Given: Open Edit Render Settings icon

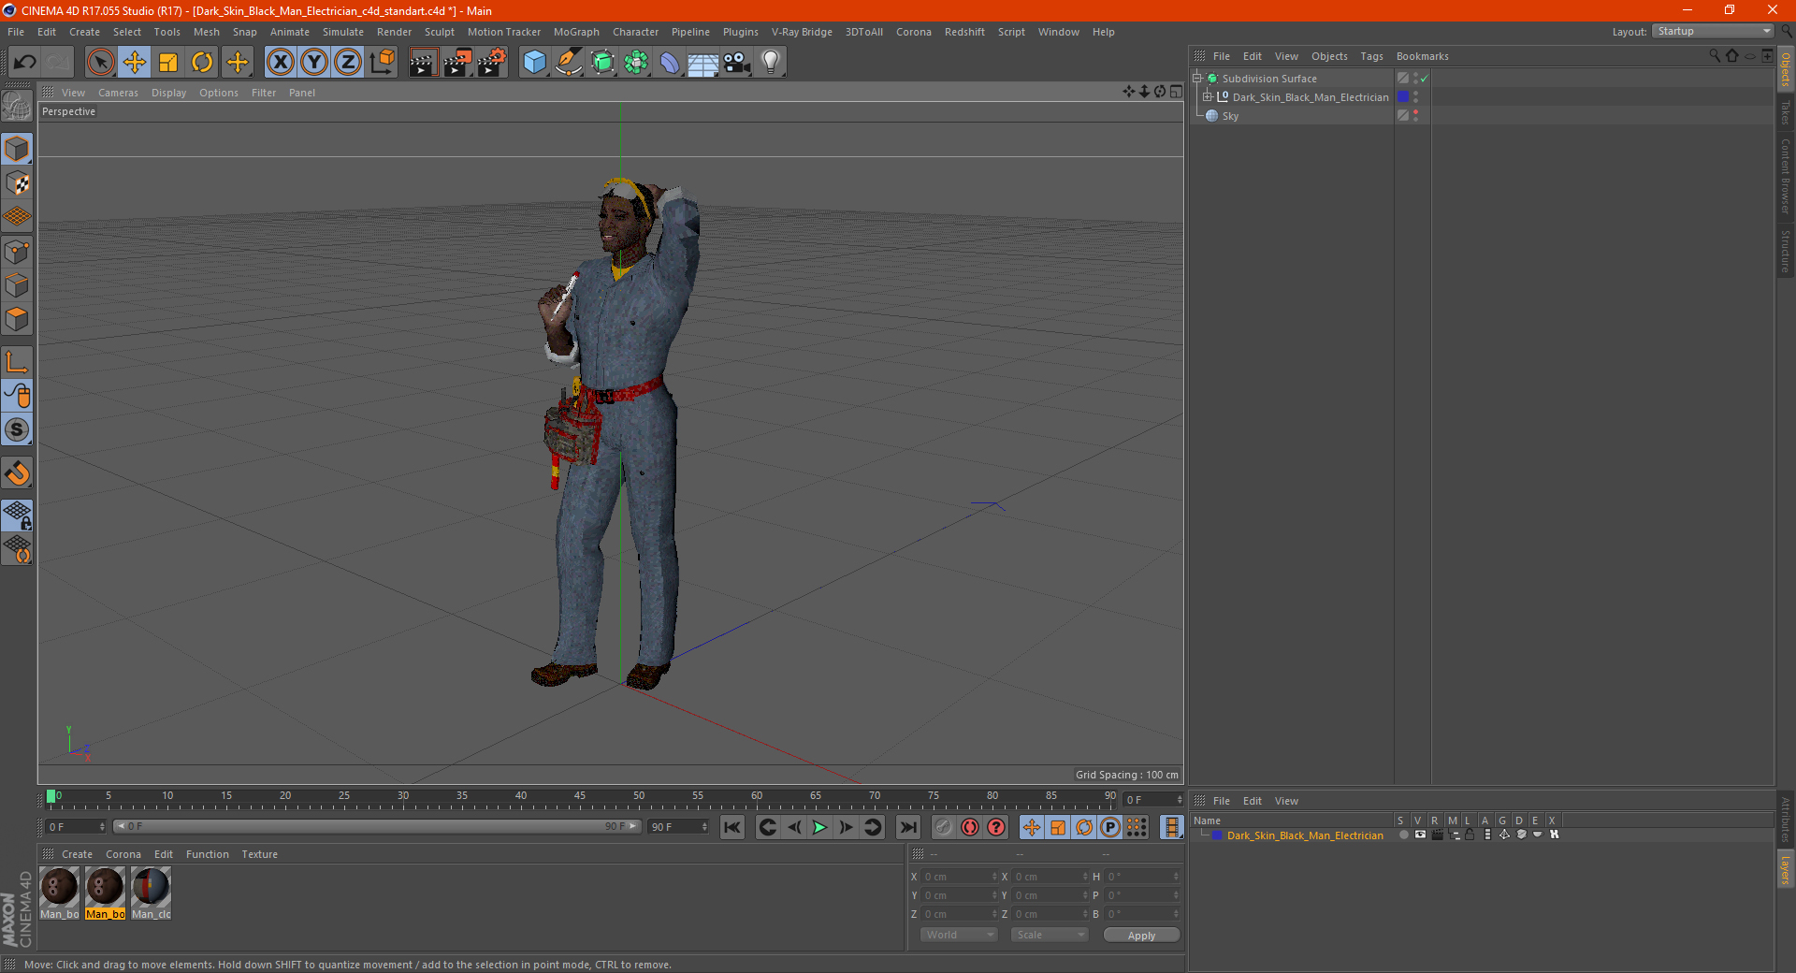Looking at the screenshot, I should tap(492, 63).
